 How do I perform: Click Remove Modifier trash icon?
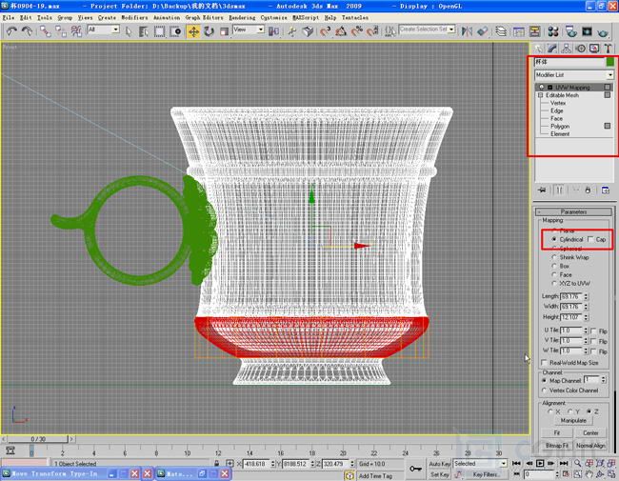pyautogui.click(x=588, y=190)
